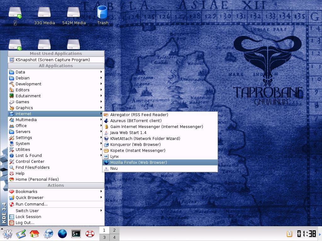Screen dimensions: 322x241
Task: Launch the Konsole terminal icon in the panel
Action: (76, 233)
